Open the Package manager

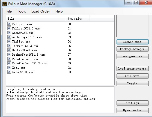[133, 49]
